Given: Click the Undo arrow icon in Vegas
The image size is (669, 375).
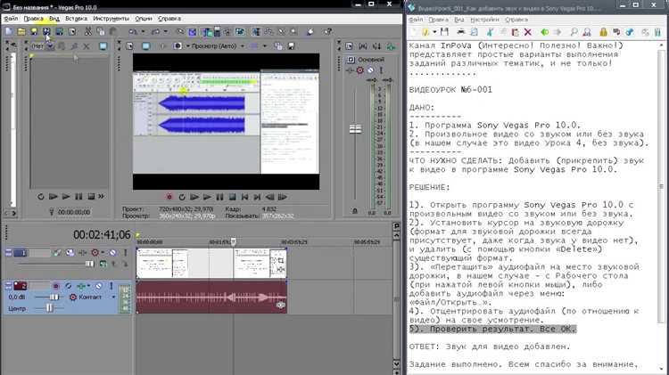Looking at the screenshot, I should tap(133, 31).
